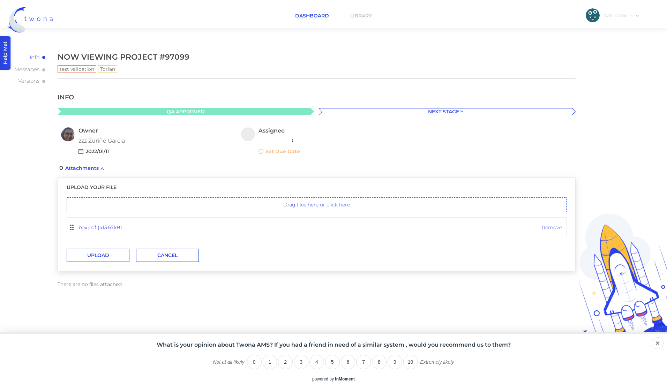Click the Twona logo

tap(30, 20)
